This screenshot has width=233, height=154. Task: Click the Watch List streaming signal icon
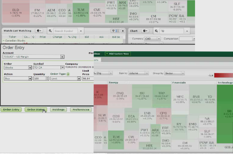(x=113, y=31)
